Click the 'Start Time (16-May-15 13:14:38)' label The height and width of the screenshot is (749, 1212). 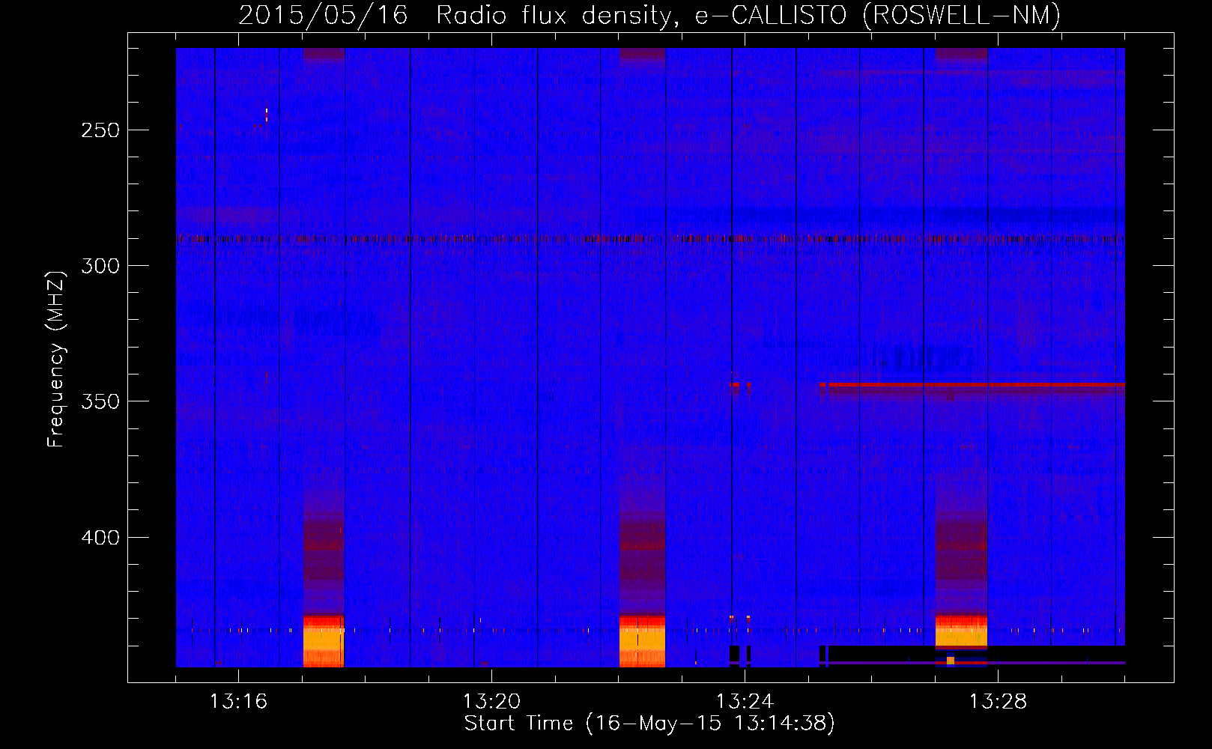click(649, 724)
